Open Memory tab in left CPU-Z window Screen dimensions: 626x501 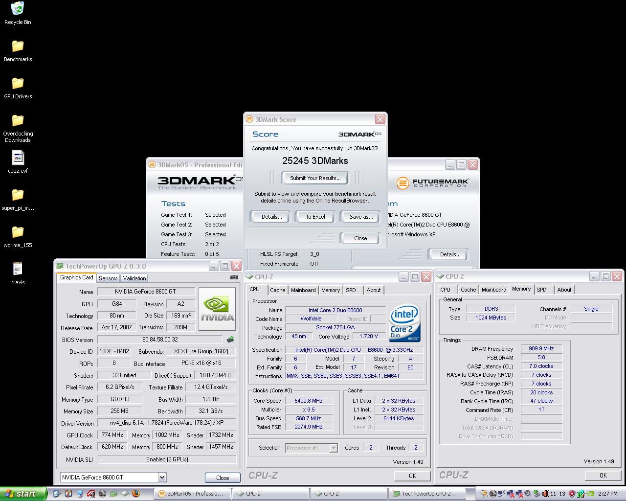pos(331,290)
